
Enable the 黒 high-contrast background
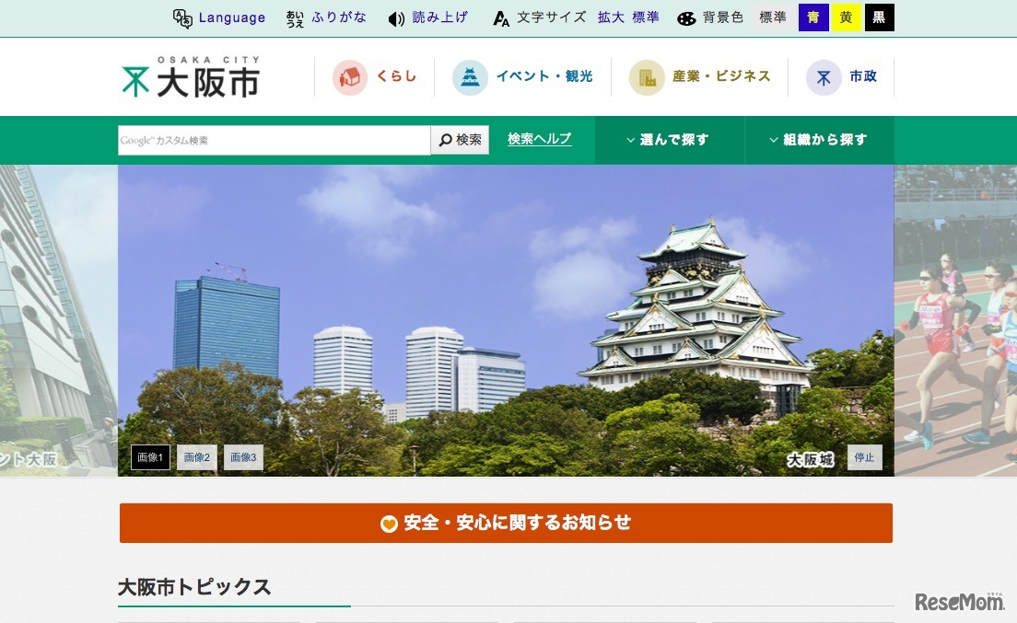880,17
